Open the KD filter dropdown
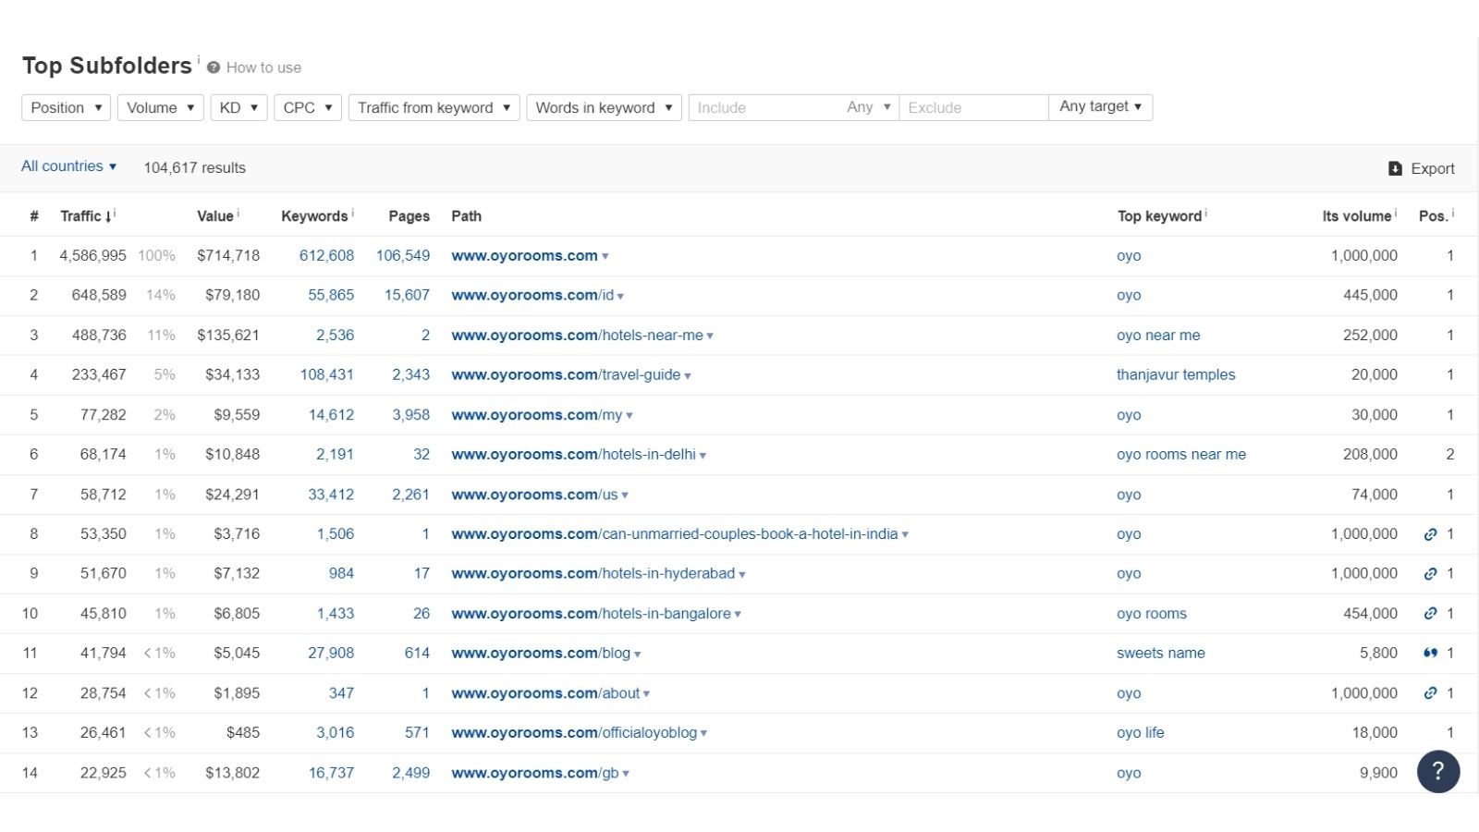 (x=239, y=107)
